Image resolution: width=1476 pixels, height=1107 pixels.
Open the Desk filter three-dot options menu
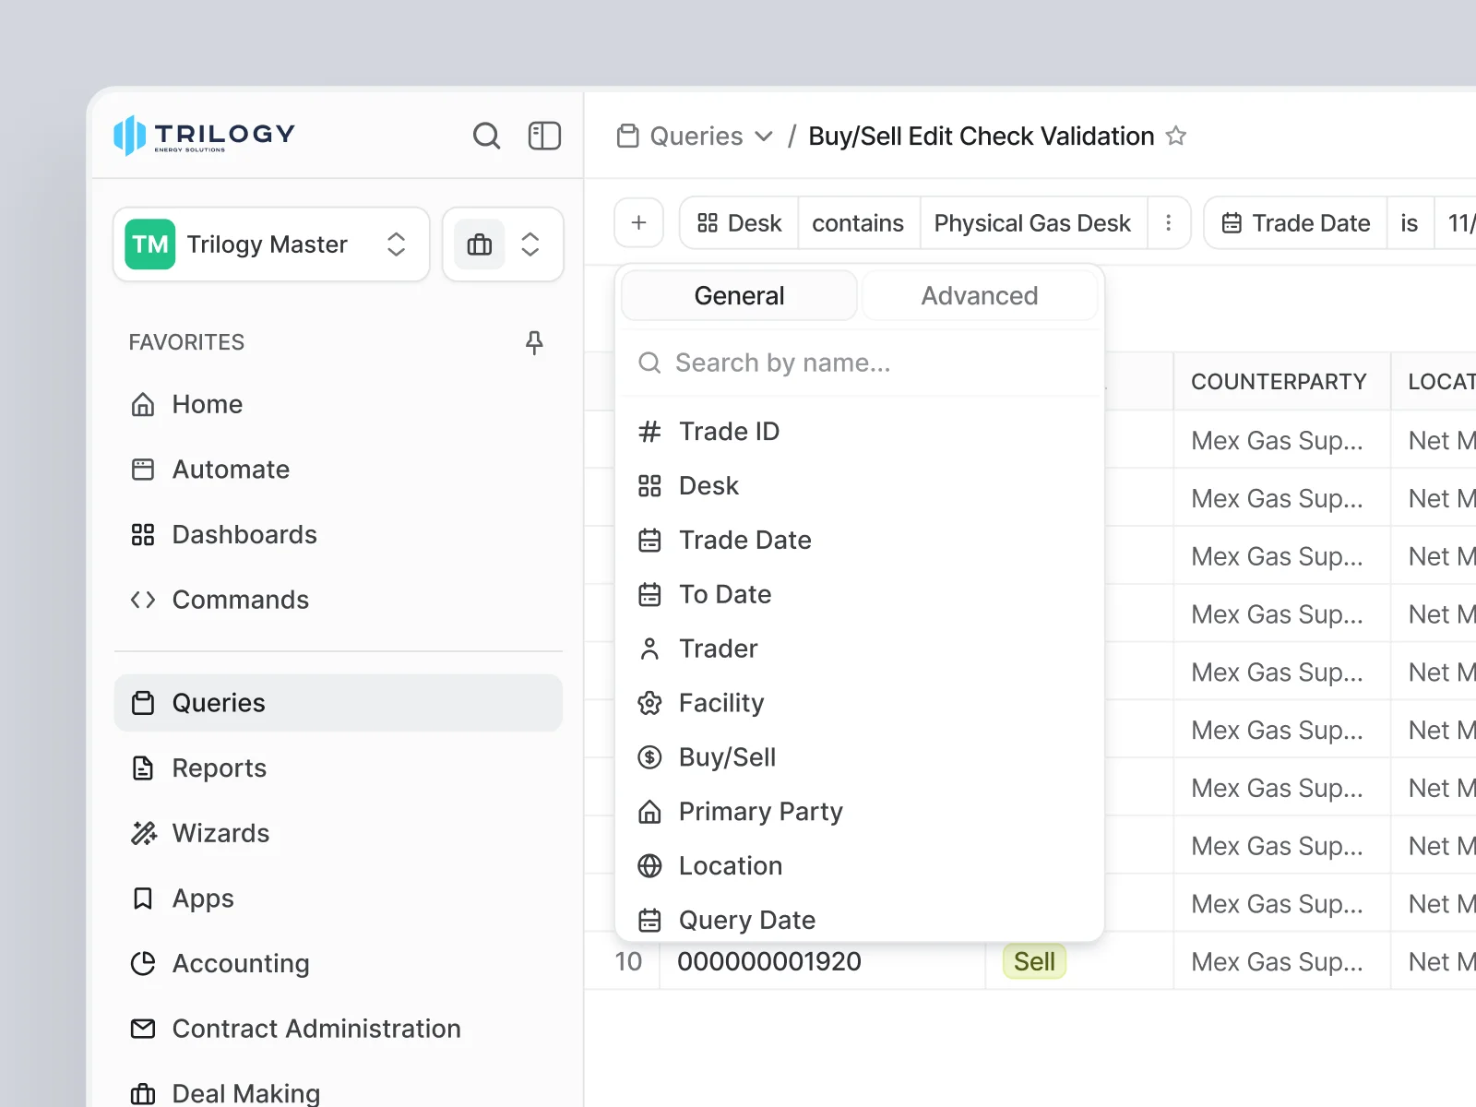pyautogui.click(x=1169, y=223)
